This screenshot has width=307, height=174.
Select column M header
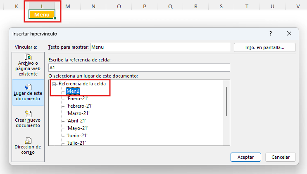click(68, 7)
